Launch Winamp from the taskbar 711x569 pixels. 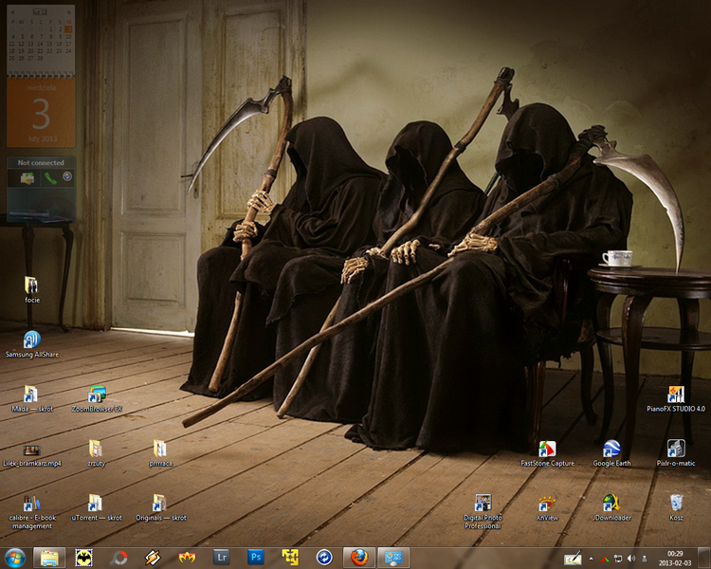(153, 558)
